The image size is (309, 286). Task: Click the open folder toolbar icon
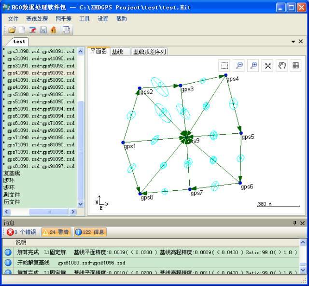click(x=12, y=30)
